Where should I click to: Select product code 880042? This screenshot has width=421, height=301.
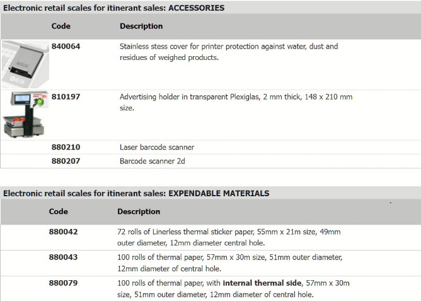point(64,232)
